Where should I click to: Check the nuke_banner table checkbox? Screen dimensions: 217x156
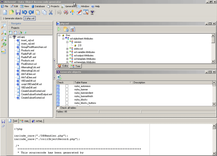point(67,89)
